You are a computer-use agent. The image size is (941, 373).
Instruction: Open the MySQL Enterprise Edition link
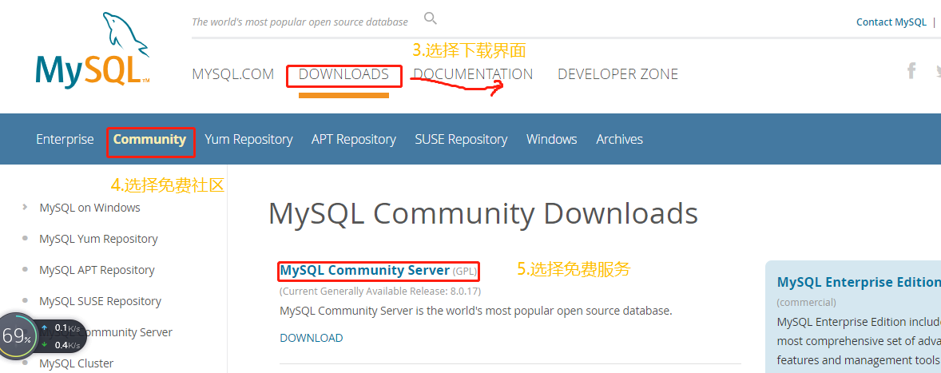(859, 282)
